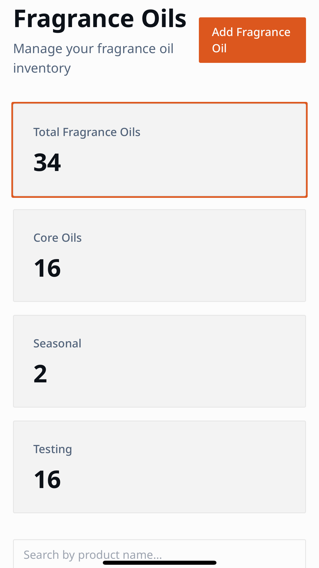The width and height of the screenshot is (319, 568).
Task: Click the Fragrance Oils page title
Action: 100,18
